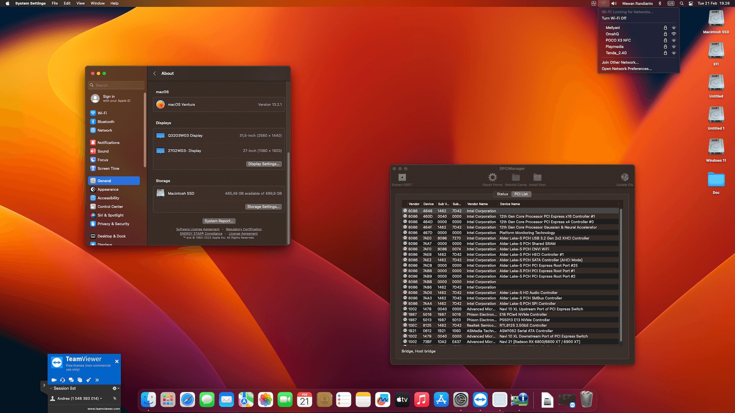Open the Window menu

(x=98, y=3)
